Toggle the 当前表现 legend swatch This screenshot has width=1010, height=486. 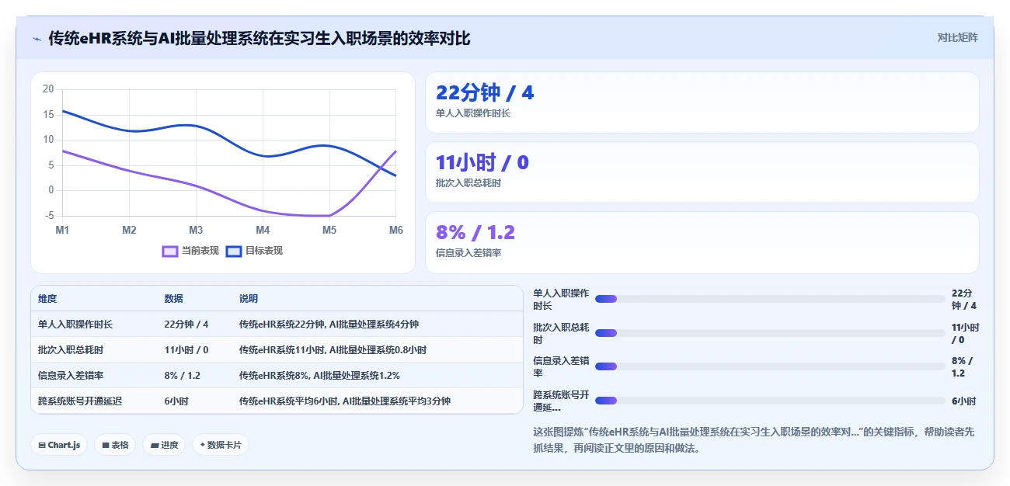click(x=170, y=251)
